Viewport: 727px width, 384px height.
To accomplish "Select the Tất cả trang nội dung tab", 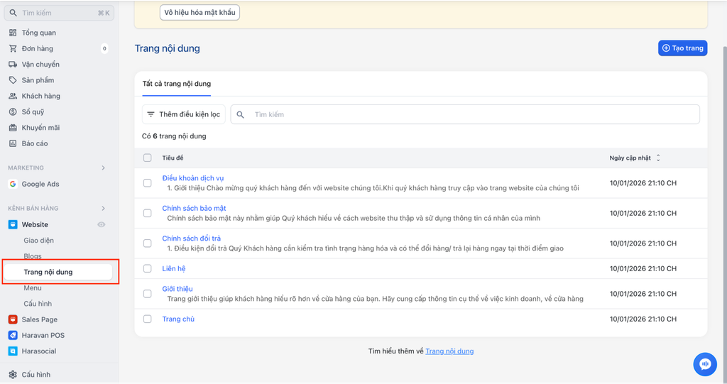I will tap(176, 84).
